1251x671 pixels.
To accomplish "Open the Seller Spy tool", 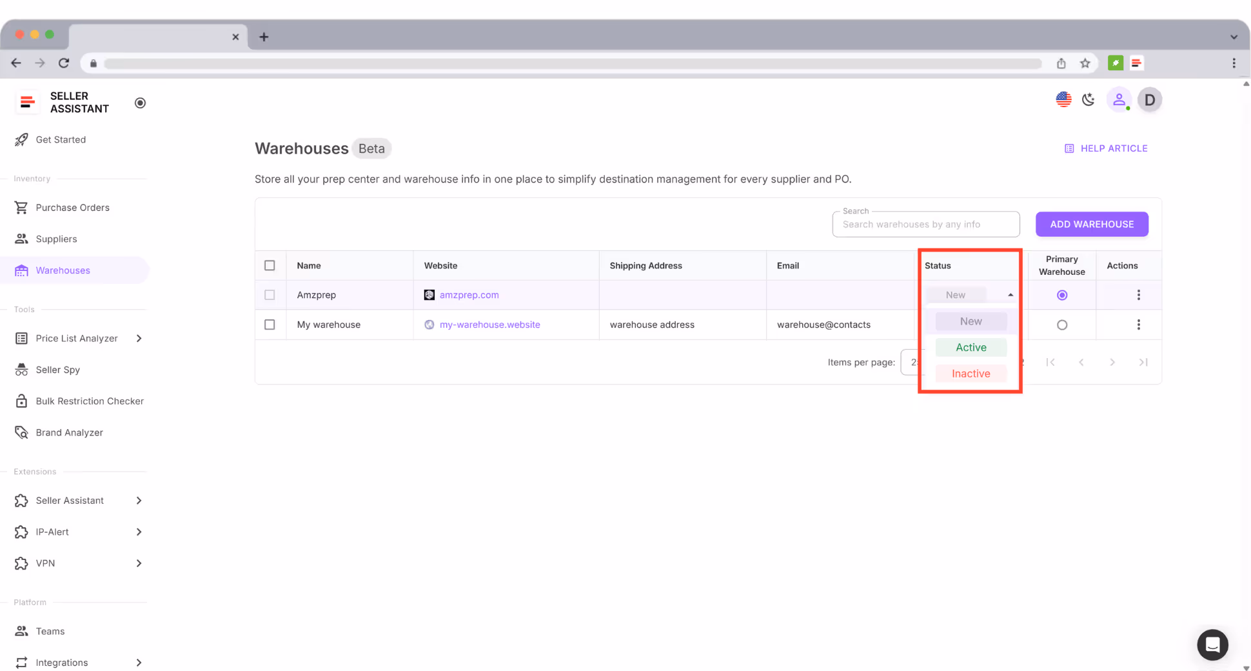I will (58, 369).
